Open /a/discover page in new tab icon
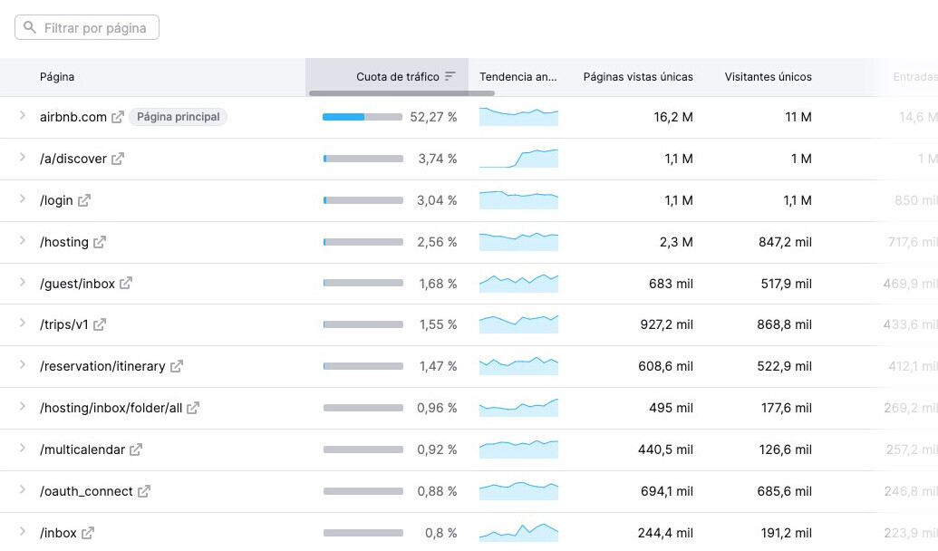 (118, 159)
